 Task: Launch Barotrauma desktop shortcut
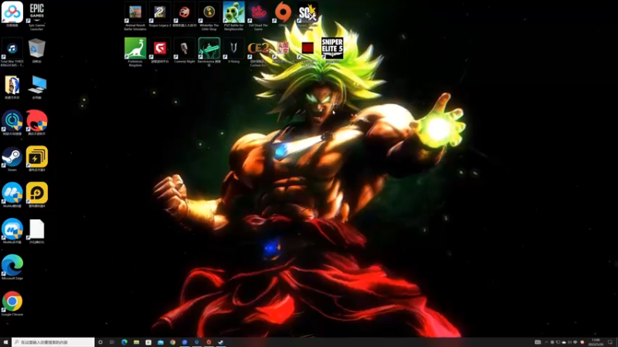pos(209,52)
